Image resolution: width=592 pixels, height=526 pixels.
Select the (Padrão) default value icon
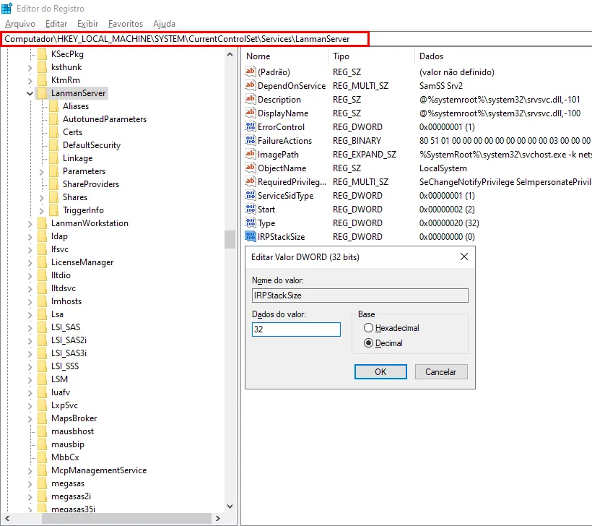(x=251, y=72)
